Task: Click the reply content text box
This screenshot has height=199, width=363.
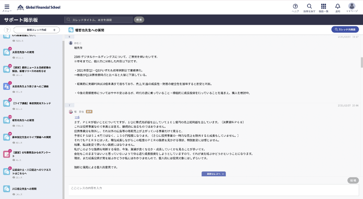Action: 213,190
